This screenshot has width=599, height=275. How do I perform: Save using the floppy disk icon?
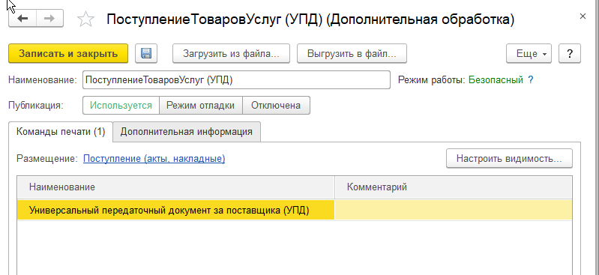(x=146, y=53)
